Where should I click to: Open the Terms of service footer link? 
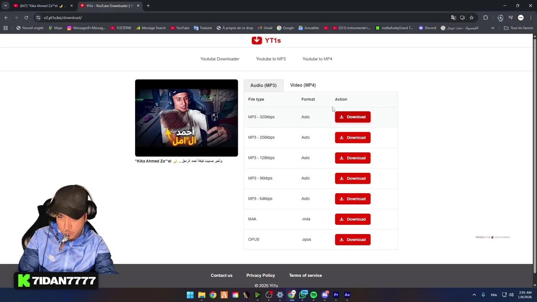click(x=305, y=276)
